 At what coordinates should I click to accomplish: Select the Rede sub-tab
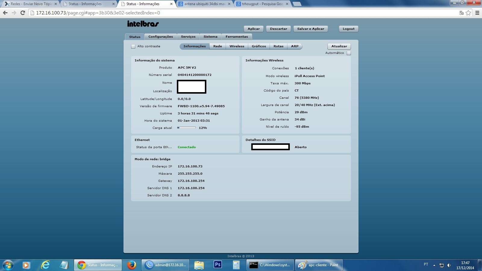coord(218,46)
